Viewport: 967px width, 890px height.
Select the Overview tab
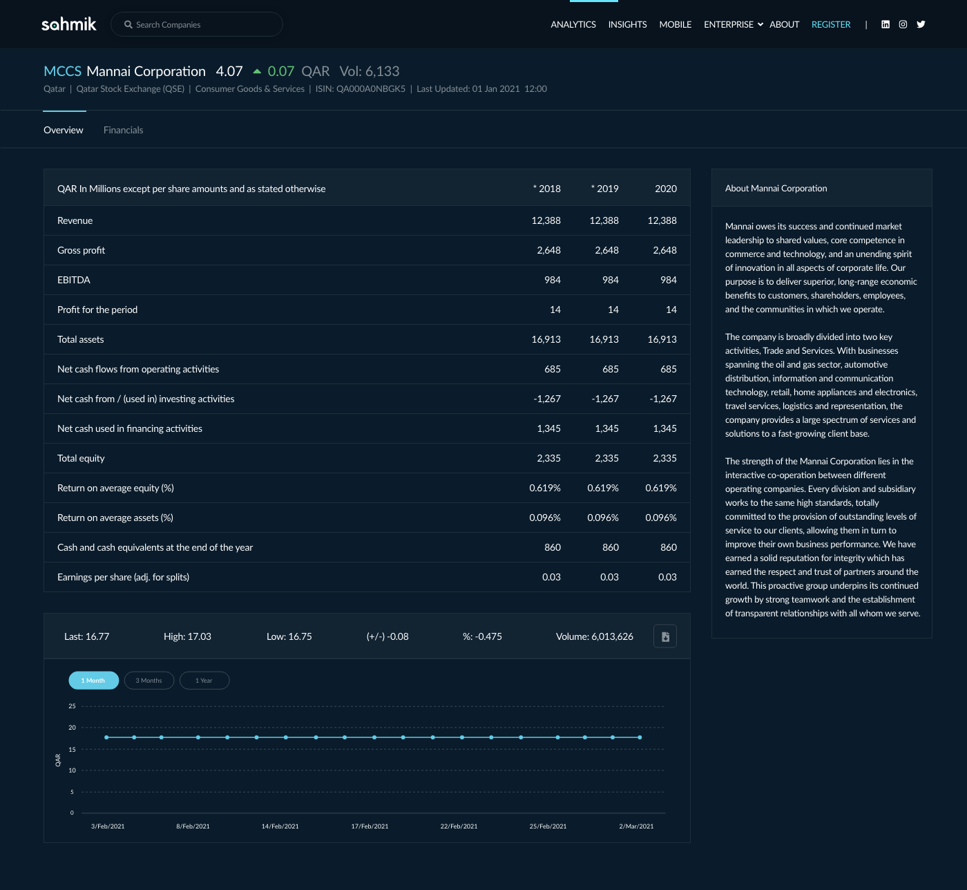pyautogui.click(x=64, y=130)
